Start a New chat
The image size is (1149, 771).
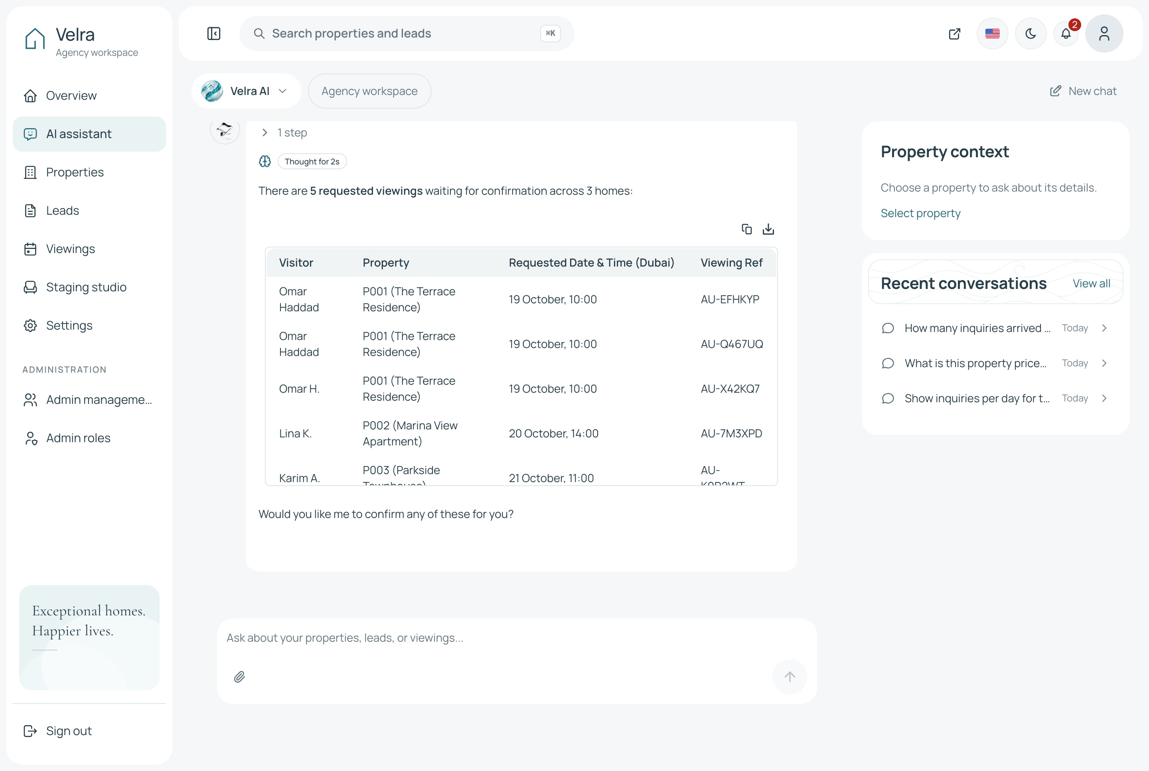point(1083,91)
